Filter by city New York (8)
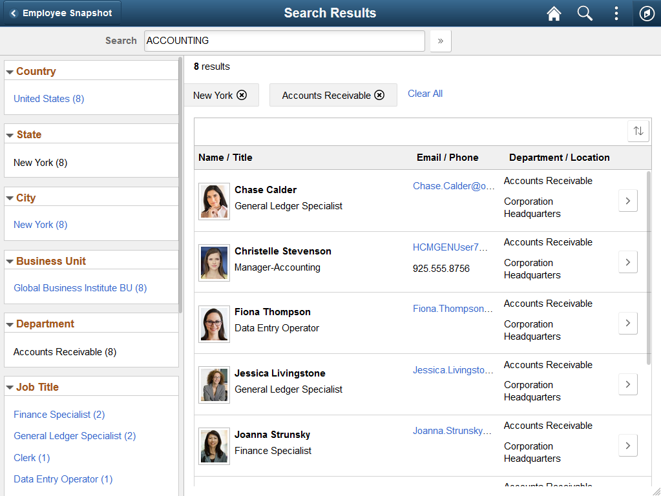This screenshot has height=496, width=661. pyautogui.click(x=41, y=225)
